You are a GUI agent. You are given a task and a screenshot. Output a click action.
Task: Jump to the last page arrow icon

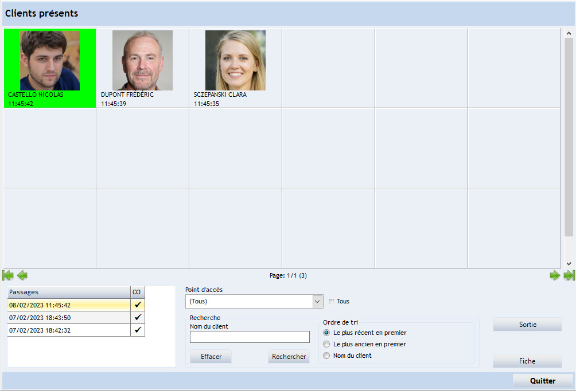click(x=569, y=275)
